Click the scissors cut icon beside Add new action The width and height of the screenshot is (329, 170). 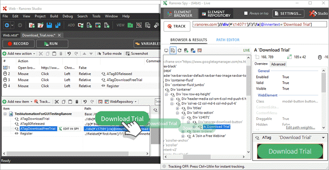(41, 54)
